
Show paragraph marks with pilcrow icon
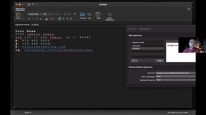[75, 14]
